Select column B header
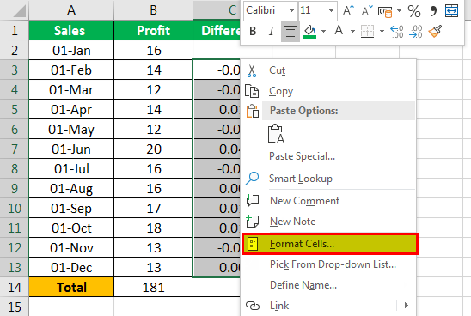471x316 pixels. [x=154, y=10]
